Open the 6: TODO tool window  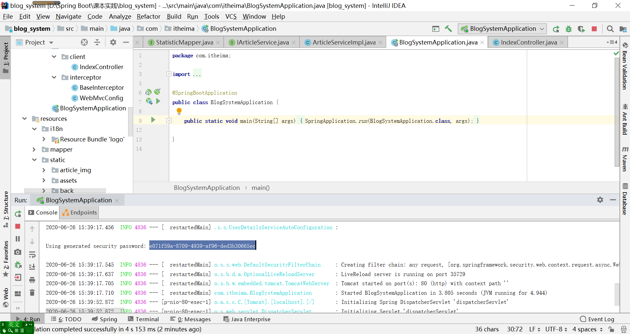pos(66,319)
